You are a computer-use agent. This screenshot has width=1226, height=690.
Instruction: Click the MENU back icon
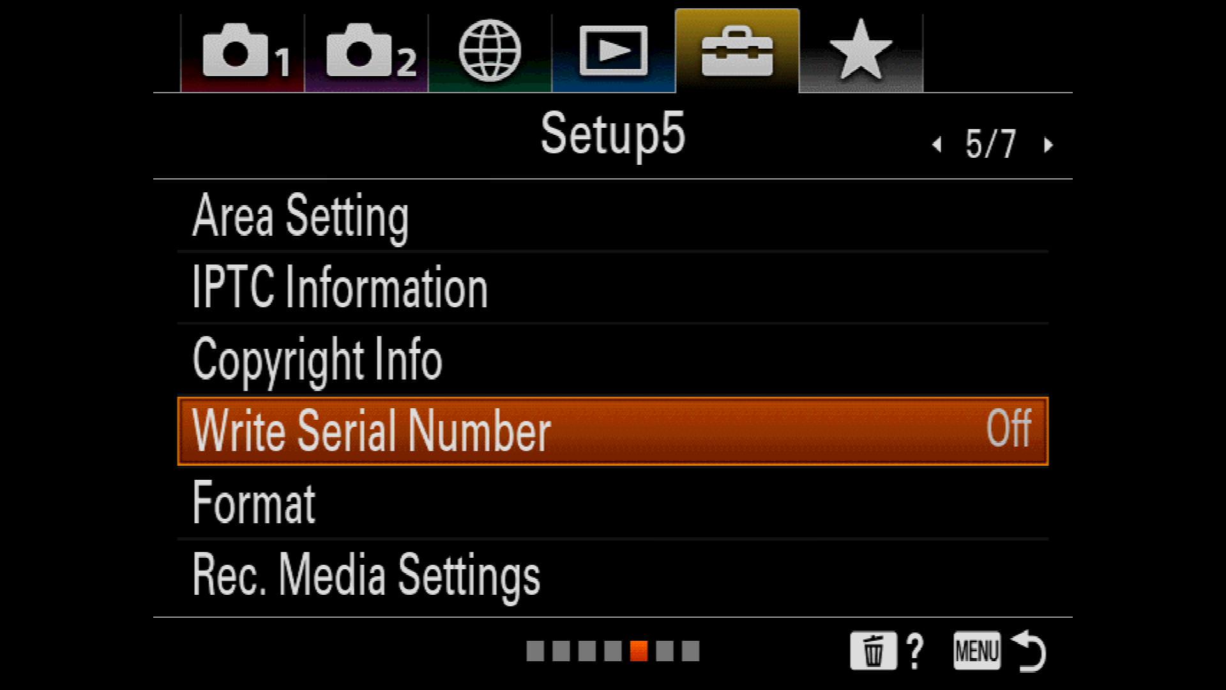[x=977, y=651]
